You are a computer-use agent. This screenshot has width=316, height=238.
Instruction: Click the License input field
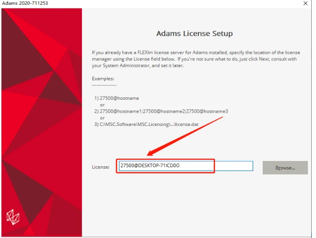pos(186,166)
